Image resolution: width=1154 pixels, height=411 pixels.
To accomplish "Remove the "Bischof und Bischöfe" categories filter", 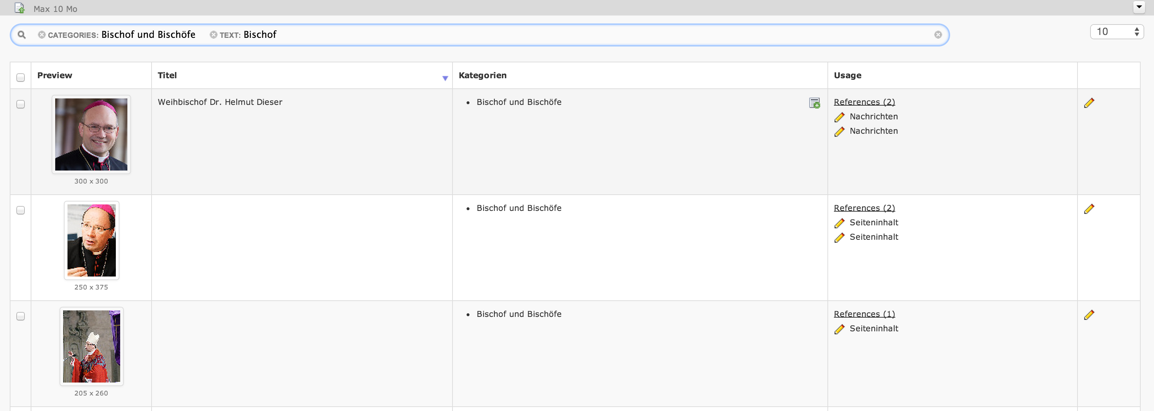I will click(x=41, y=35).
